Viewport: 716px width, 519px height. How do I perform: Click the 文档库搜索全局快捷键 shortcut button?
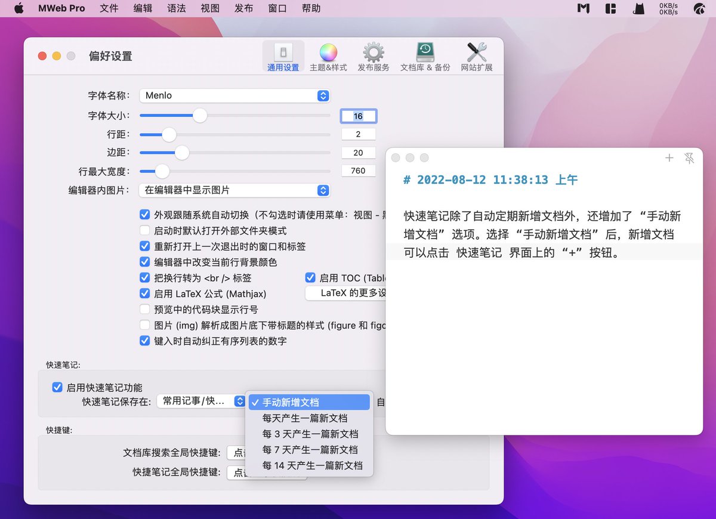237,453
